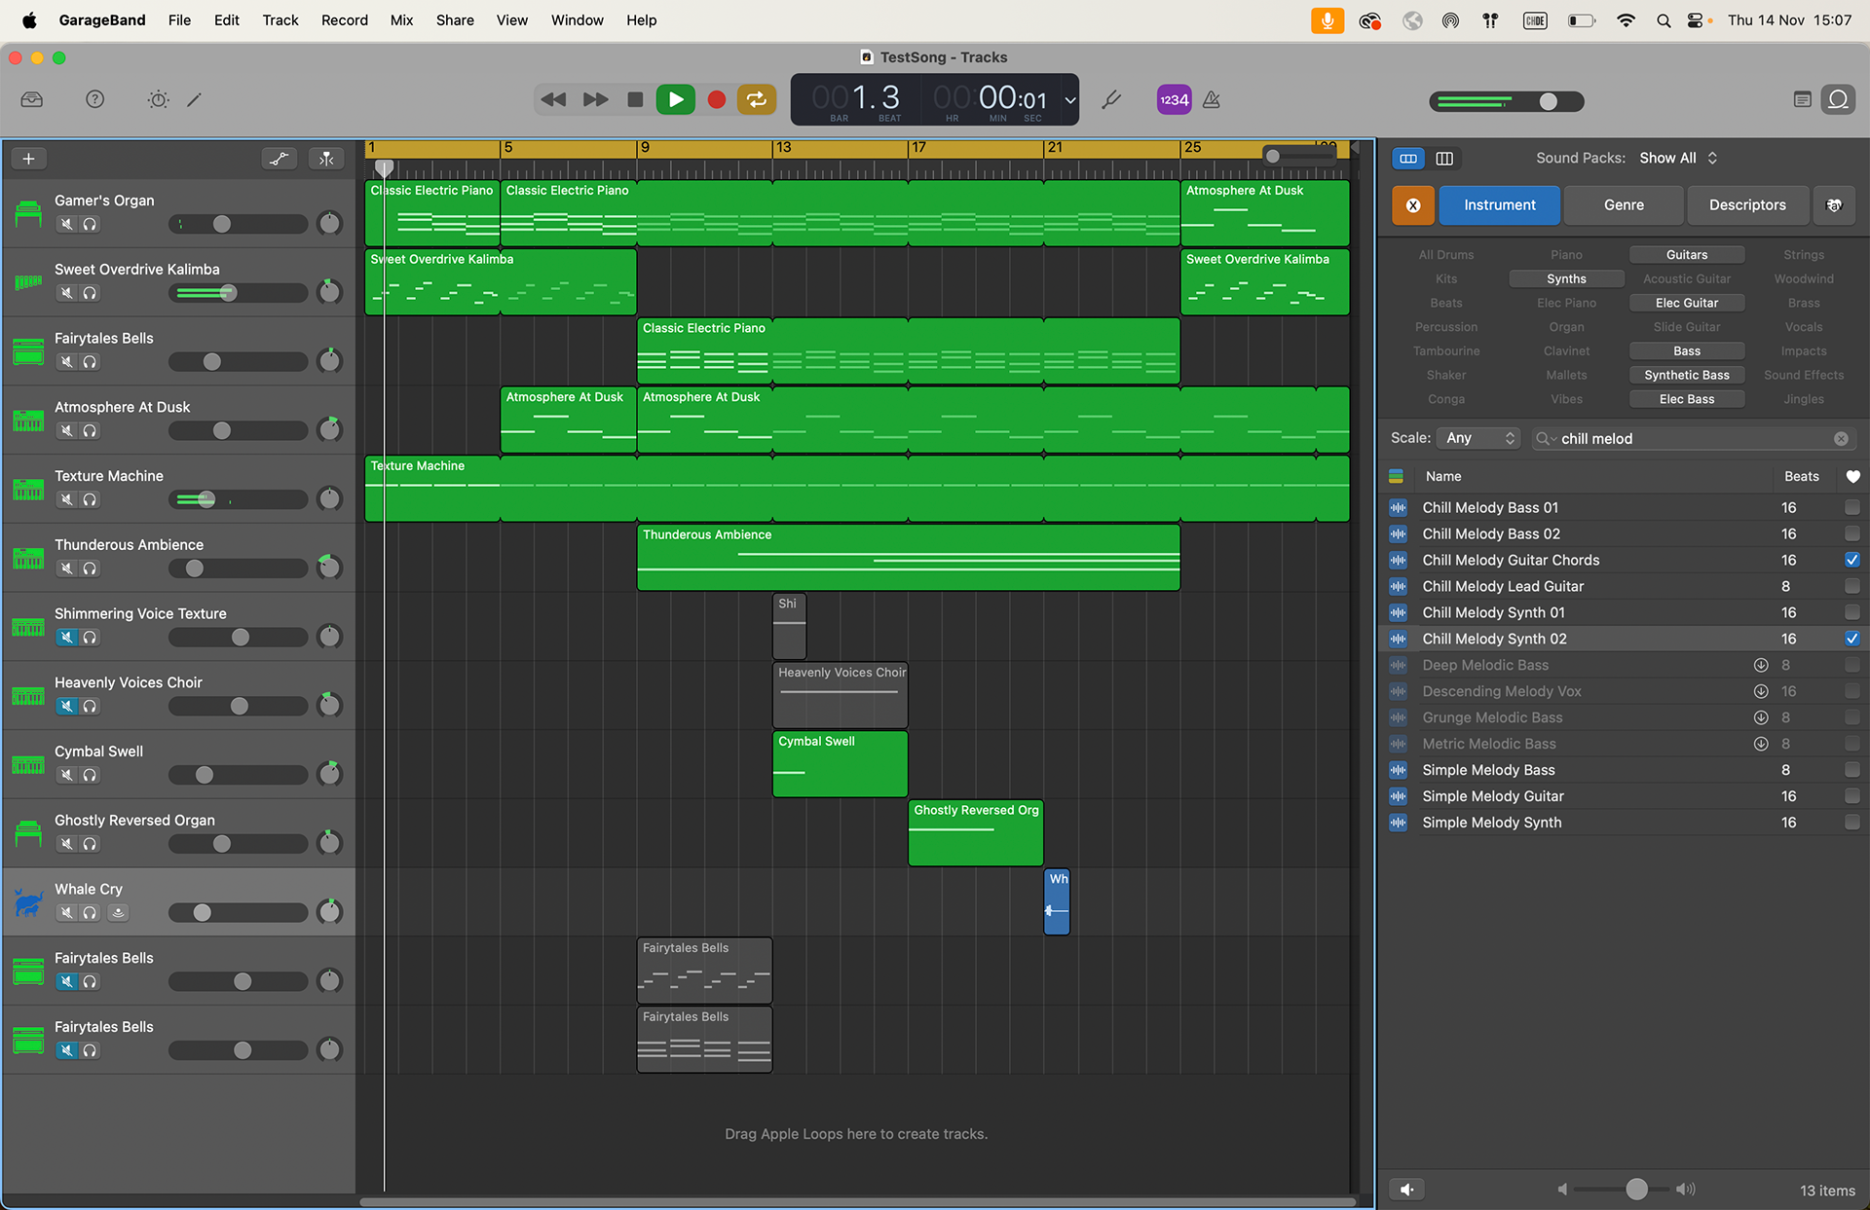This screenshot has height=1210, width=1870.
Task: Solo the Heavenly Voices Choir track
Action: pyautogui.click(x=90, y=707)
